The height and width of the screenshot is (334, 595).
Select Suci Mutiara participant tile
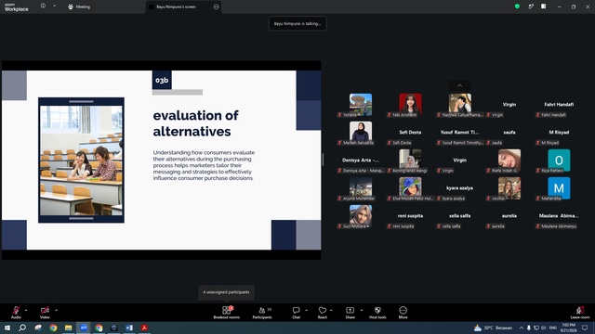click(361, 216)
